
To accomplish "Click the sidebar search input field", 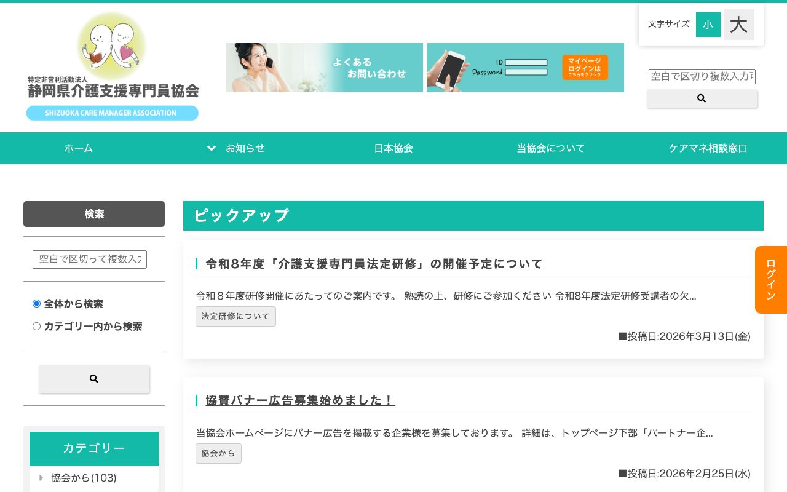I will tap(90, 260).
